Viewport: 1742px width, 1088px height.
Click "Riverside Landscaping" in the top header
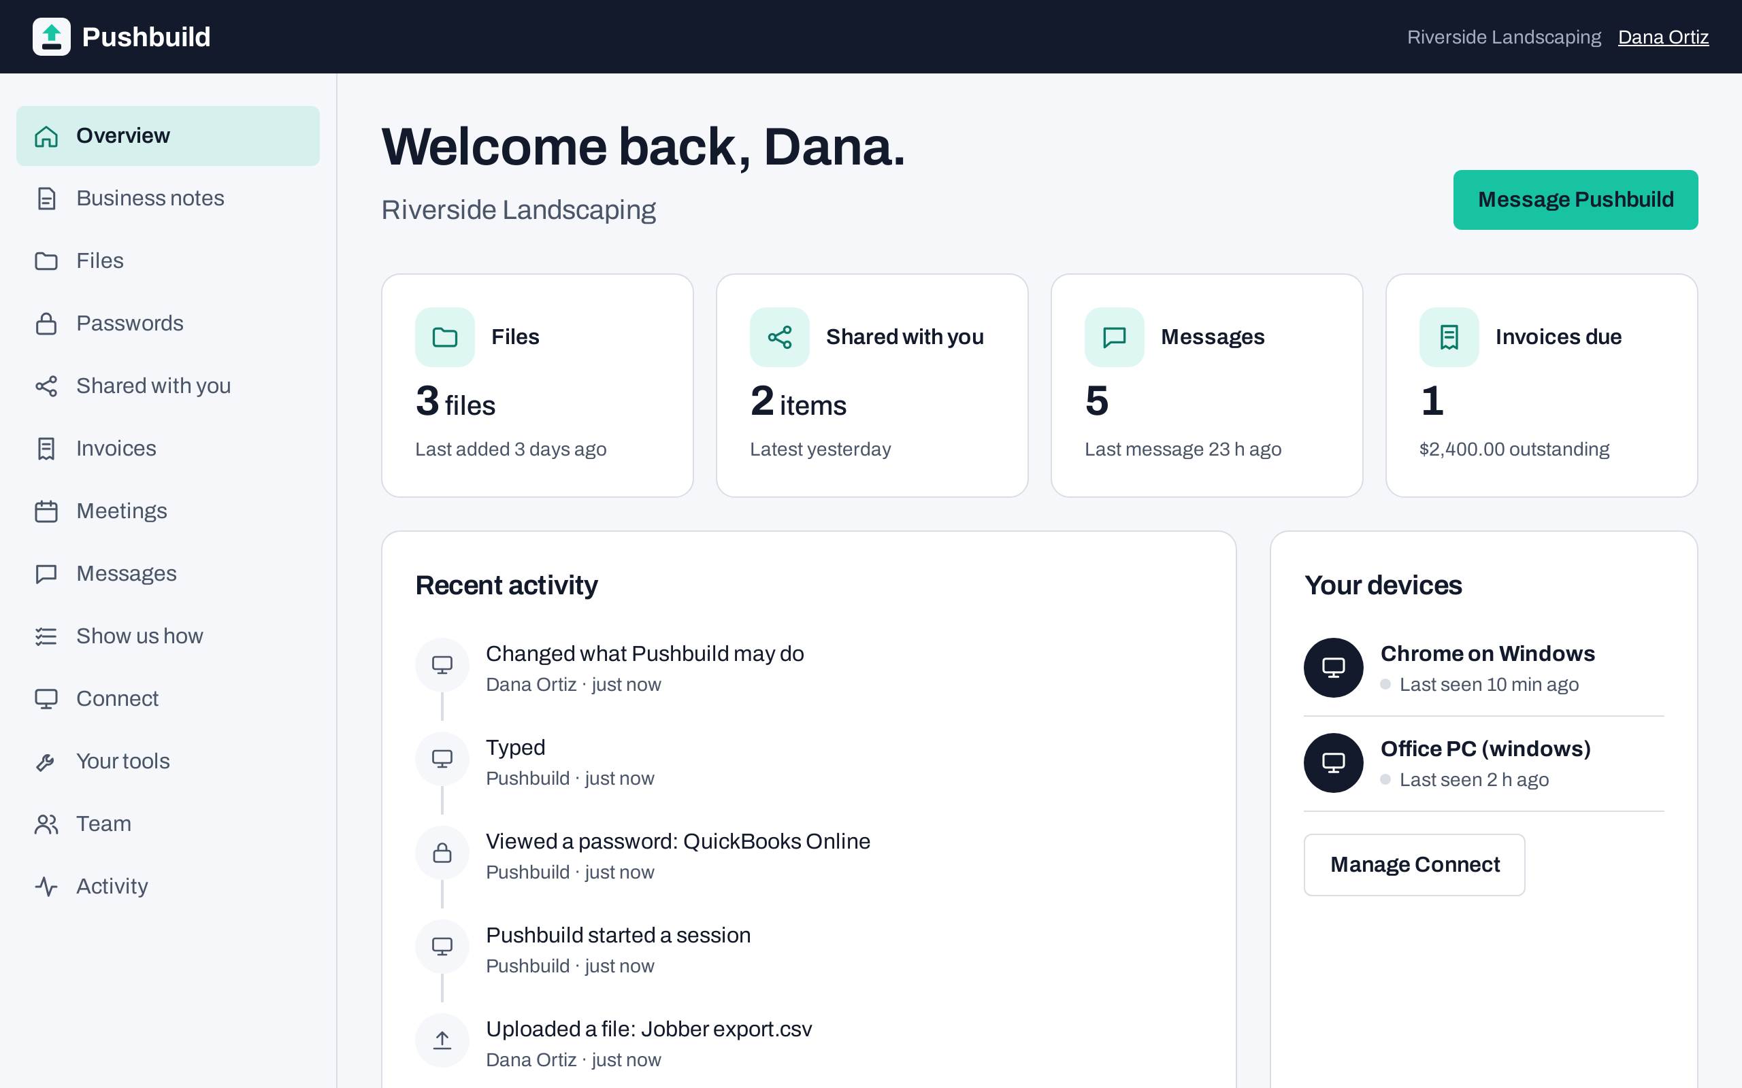pos(1504,37)
